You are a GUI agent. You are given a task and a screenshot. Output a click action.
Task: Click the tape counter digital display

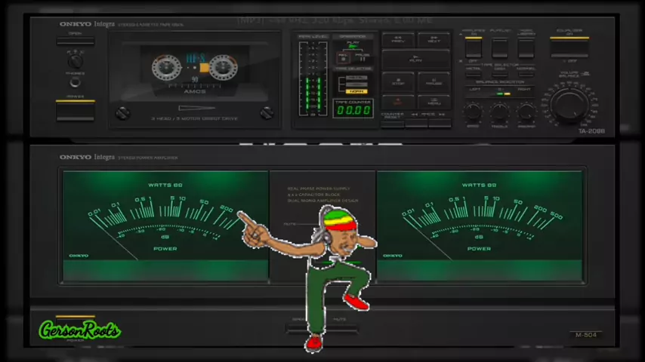pyautogui.click(x=353, y=110)
